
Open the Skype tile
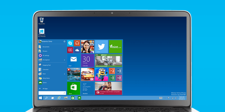[x=70, y=43]
